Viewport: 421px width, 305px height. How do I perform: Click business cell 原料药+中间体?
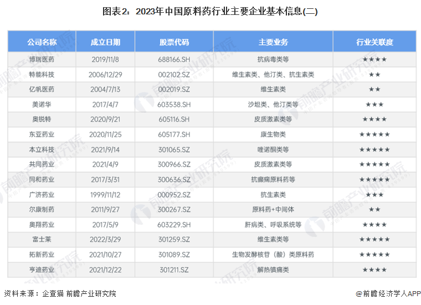tap(273, 209)
